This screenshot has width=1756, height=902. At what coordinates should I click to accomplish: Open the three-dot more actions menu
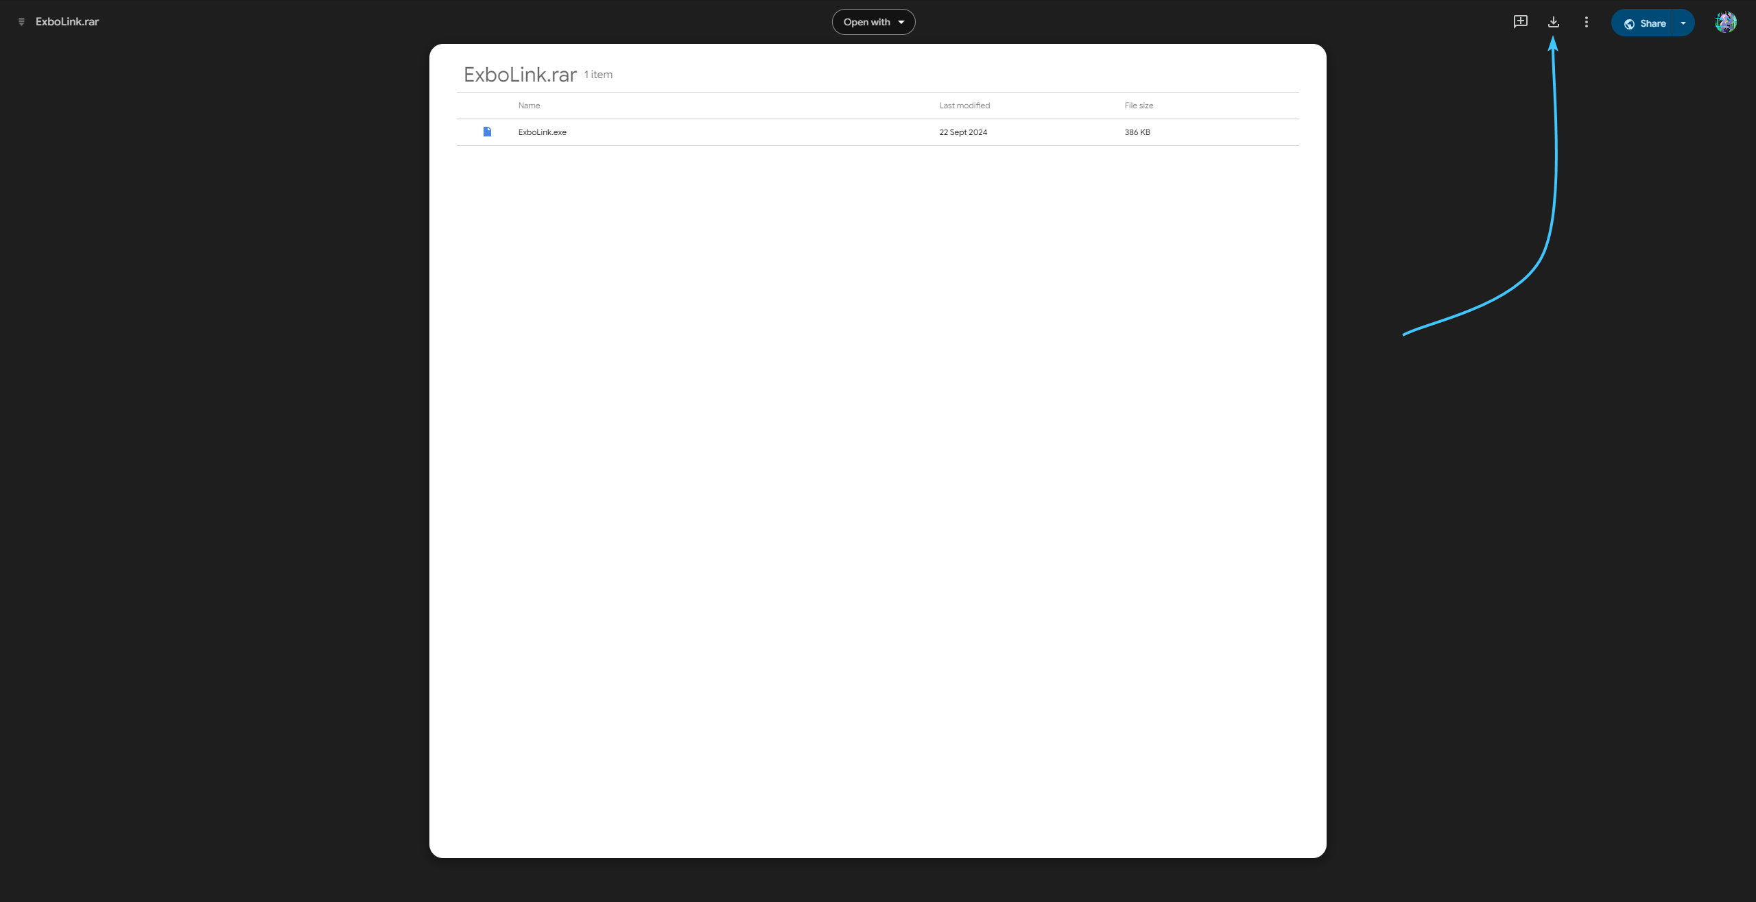coord(1587,22)
